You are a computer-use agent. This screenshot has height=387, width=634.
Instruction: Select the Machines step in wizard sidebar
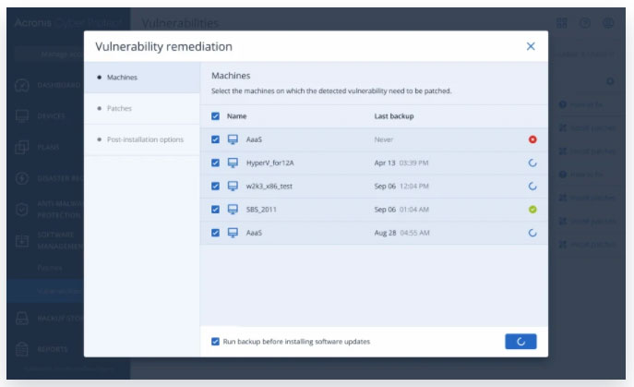122,78
